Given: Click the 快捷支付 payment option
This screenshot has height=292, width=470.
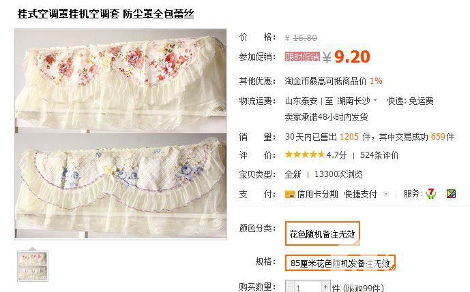Looking at the screenshot, I should point(360,194).
